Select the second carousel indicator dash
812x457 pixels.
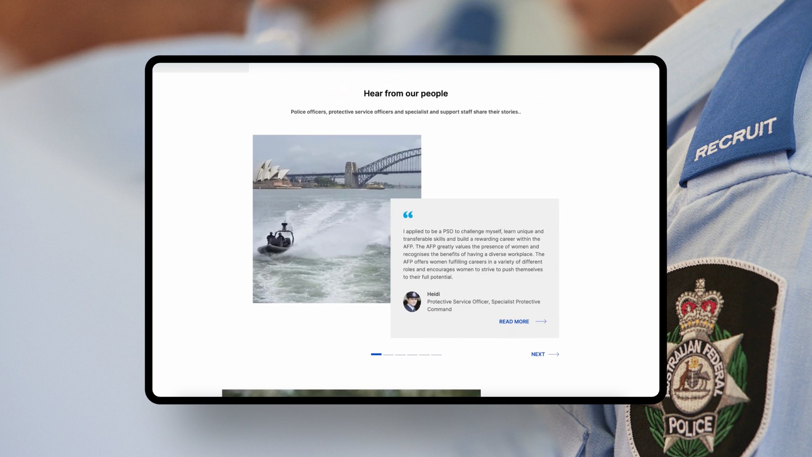coord(388,355)
